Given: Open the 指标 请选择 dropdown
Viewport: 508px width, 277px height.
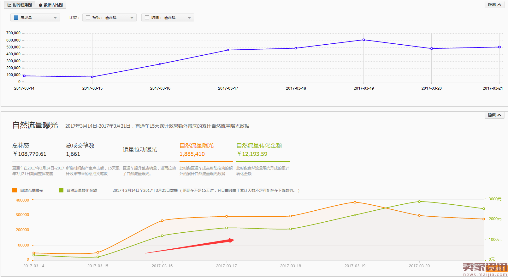Looking at the screenshot, I should [x=109, y=18].
